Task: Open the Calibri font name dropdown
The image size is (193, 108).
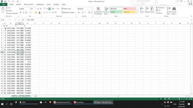Action: (x=30, y=9)
